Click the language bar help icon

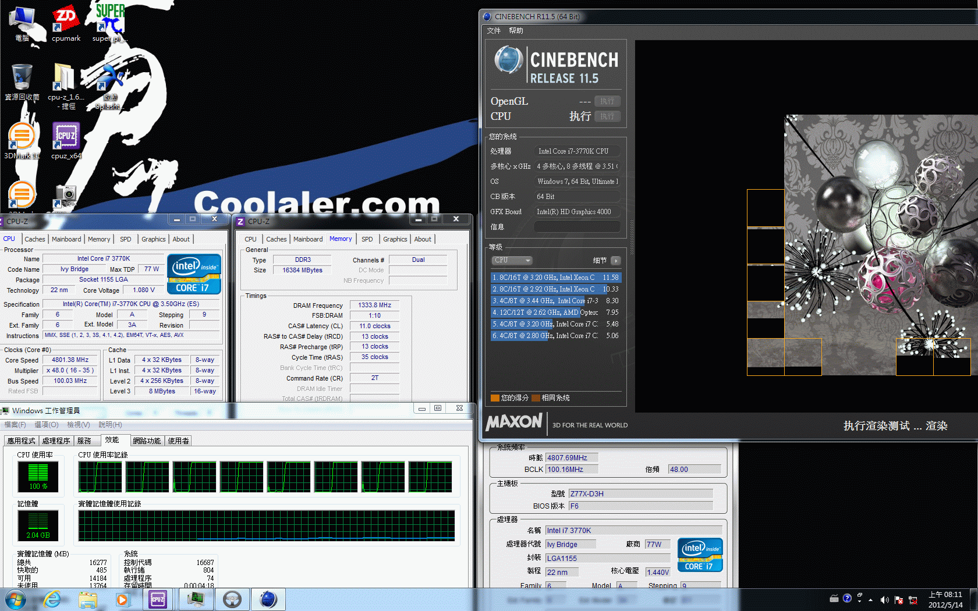pos(847,598)
